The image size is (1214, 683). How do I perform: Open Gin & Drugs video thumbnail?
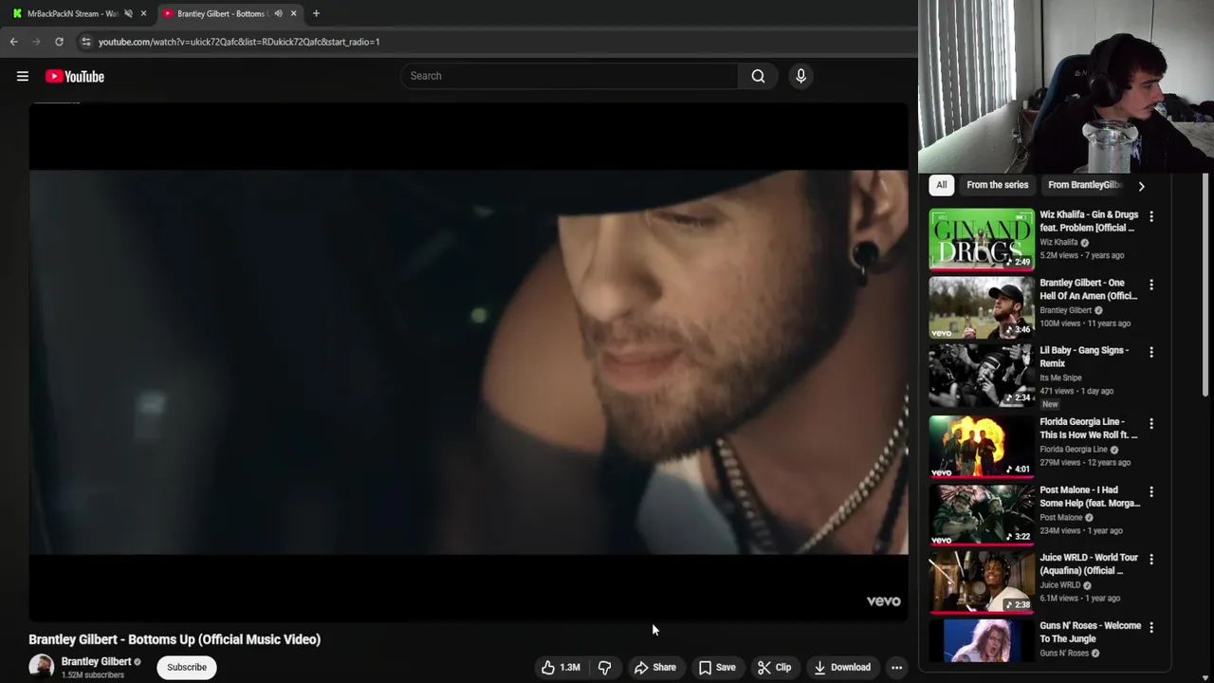982,239
